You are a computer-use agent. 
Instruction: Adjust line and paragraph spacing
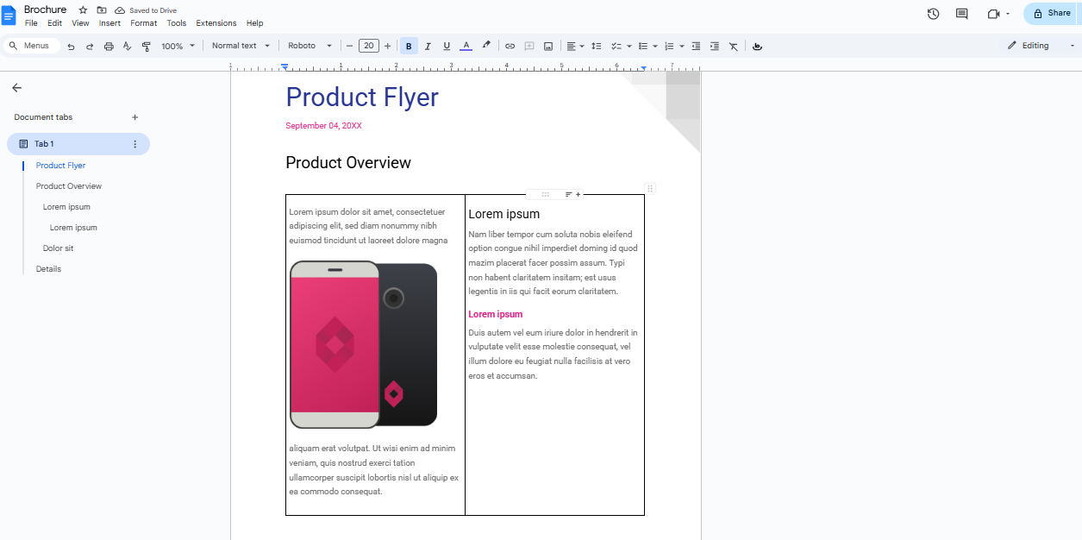596,46
